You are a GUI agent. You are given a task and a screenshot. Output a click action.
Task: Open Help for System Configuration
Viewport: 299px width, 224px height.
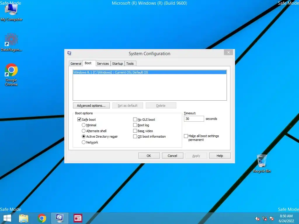click(x=220, y=156)
